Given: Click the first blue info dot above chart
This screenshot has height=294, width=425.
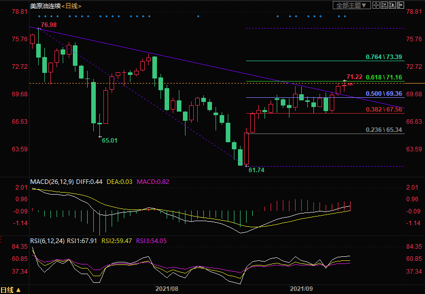Looking at the screenshot, I should (x=39, y=16).
